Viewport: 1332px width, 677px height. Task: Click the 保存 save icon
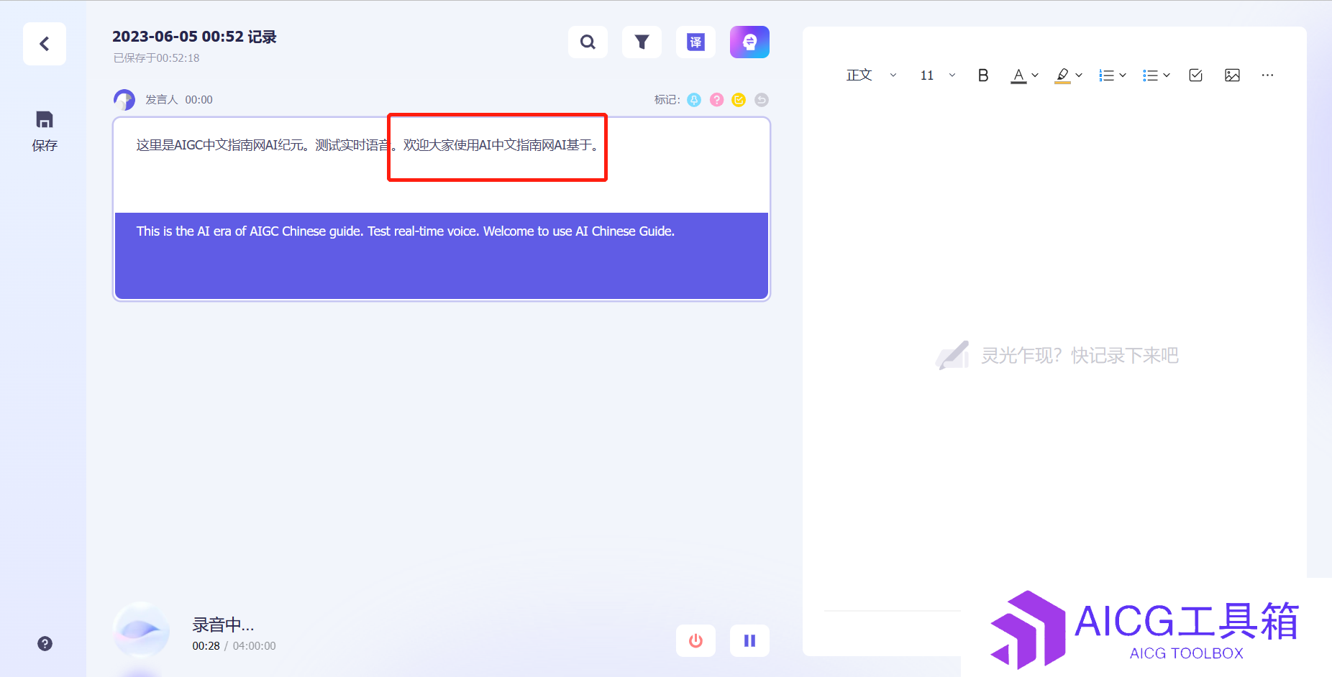[45, 119]
